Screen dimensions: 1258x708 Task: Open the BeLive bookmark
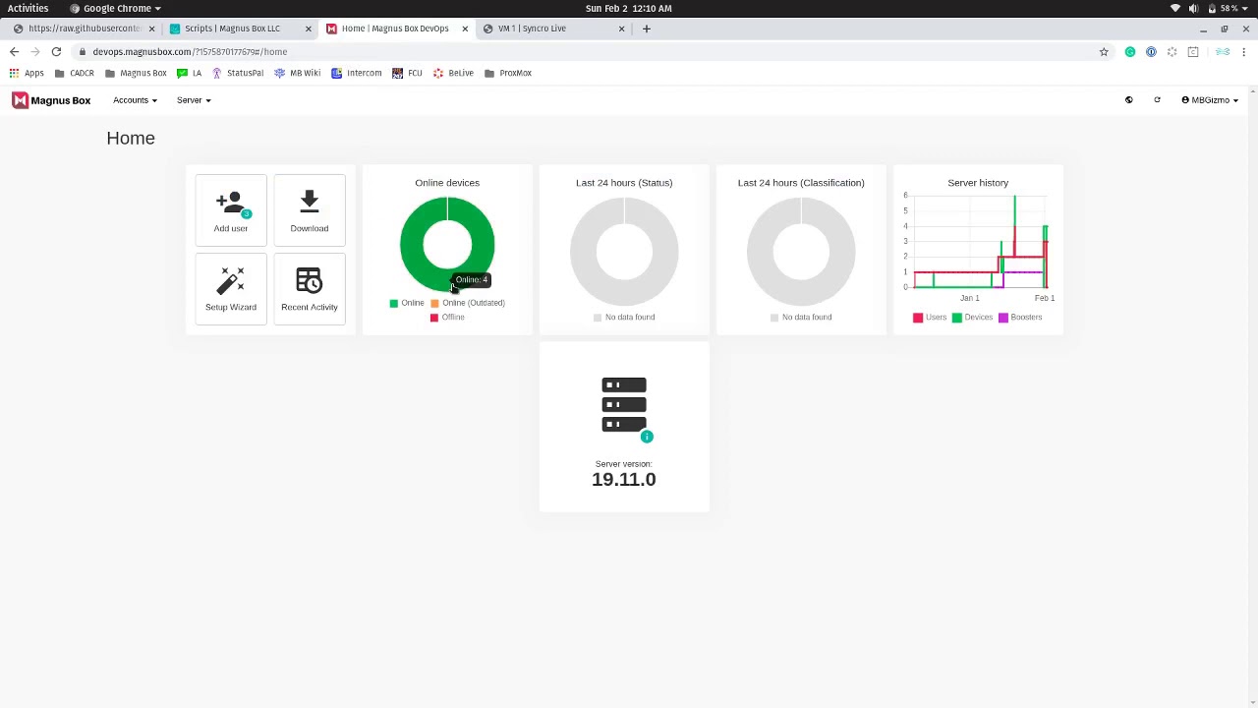pyautogui.click(x=454, y=73)
